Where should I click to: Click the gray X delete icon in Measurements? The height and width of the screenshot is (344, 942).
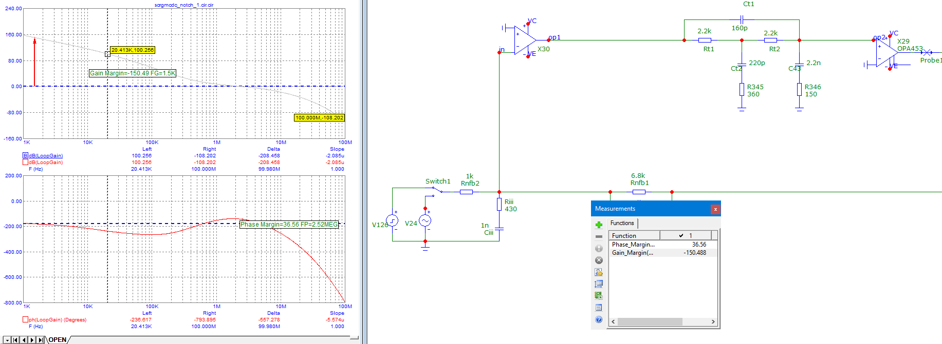point(599,260)
